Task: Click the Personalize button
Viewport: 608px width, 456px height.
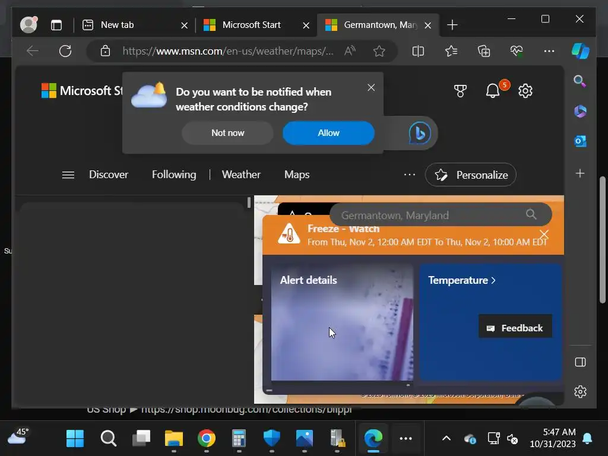Action: (471, 175)
